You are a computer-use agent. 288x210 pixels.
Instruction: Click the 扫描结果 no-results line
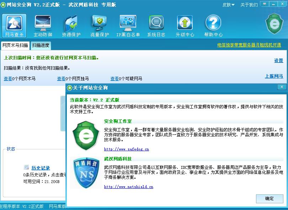tap(37, 68)
